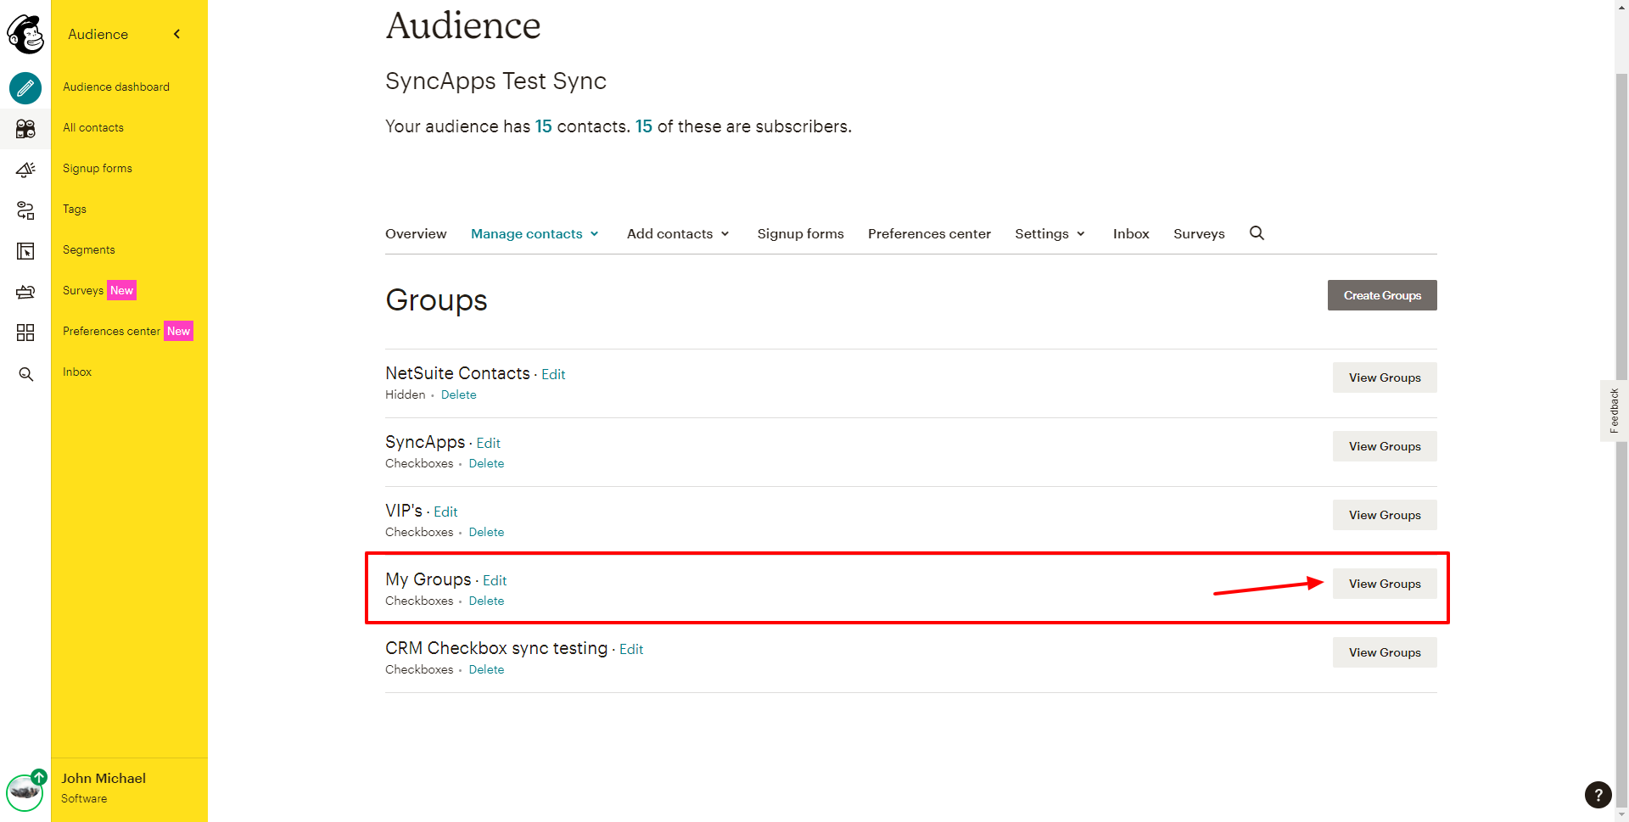Click the search icon in the audience tabs

tap(1257, 233)
